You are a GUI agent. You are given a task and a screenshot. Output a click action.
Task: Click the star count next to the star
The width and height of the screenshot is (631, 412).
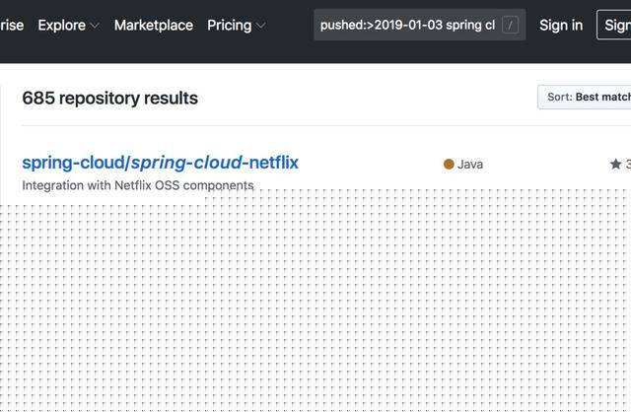tap(627, 164)
